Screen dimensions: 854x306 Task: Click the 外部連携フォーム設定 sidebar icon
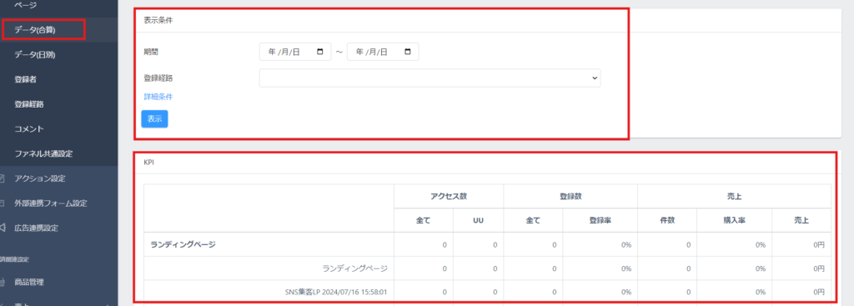3,203
